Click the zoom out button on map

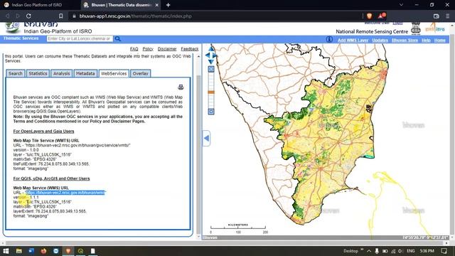[211, 112]
